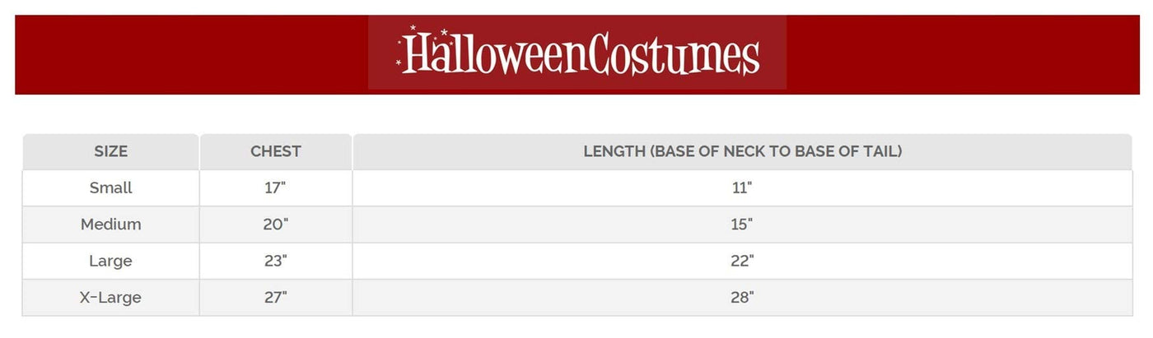Select the 28" length value
Image resolution: width=1153 pixels, height=338 pixels.
coord(742,298)
